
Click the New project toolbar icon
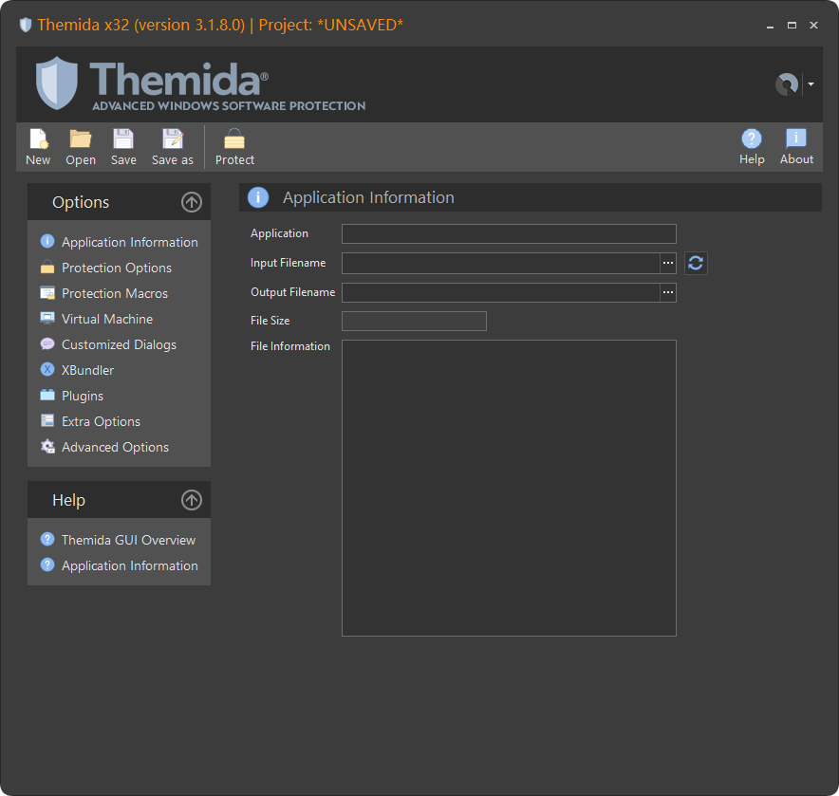click(x=38, y=140)
